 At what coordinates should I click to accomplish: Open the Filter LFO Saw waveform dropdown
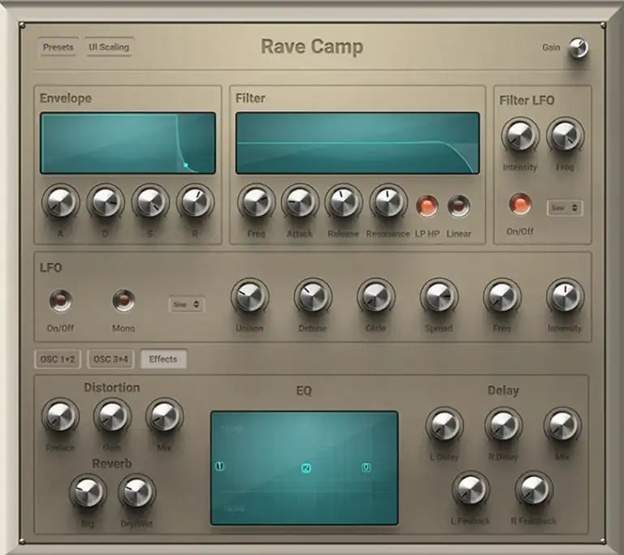(x=565, y=208)
